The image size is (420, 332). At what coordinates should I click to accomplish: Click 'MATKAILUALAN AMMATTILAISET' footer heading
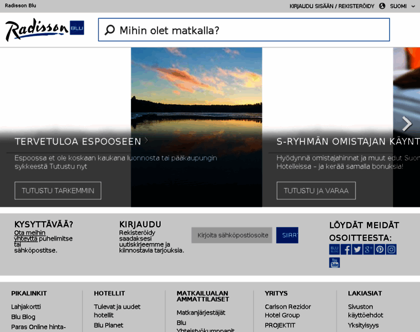pyautogui.click(x=203, y=297)
